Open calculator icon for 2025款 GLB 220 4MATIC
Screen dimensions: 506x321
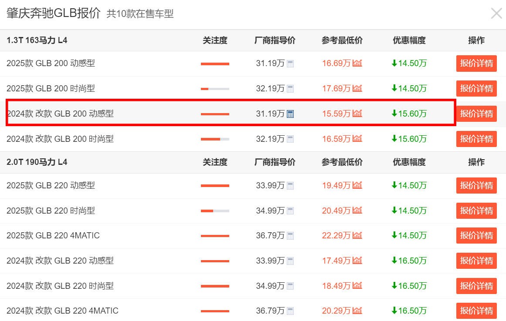tap(290, 236)
